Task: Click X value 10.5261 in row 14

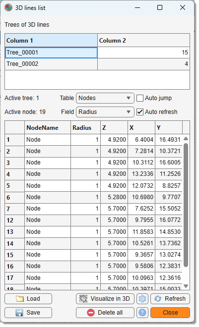Action: 141,243
